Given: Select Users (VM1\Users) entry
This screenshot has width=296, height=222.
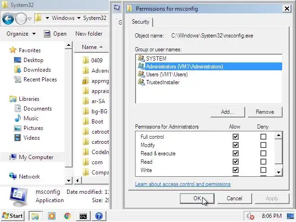Looking at the screenshot, I should 209,74.
